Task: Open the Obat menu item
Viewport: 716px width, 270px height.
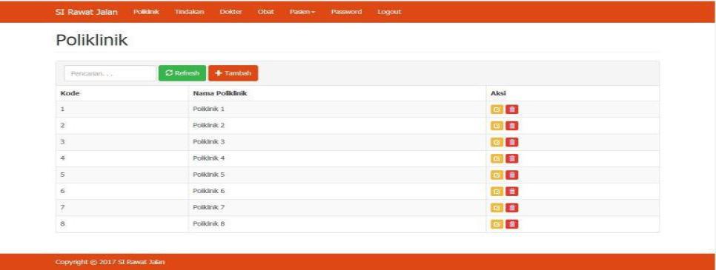Action: (x=265, y=12)
